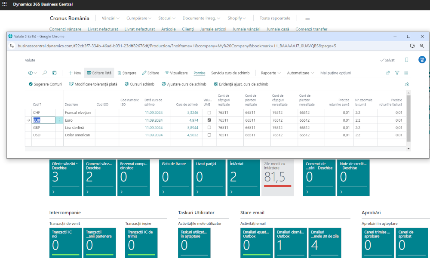Click the Nou button to add currency
Image resolution: width=430 pixels, height=258 pixels.
[74, 73]
